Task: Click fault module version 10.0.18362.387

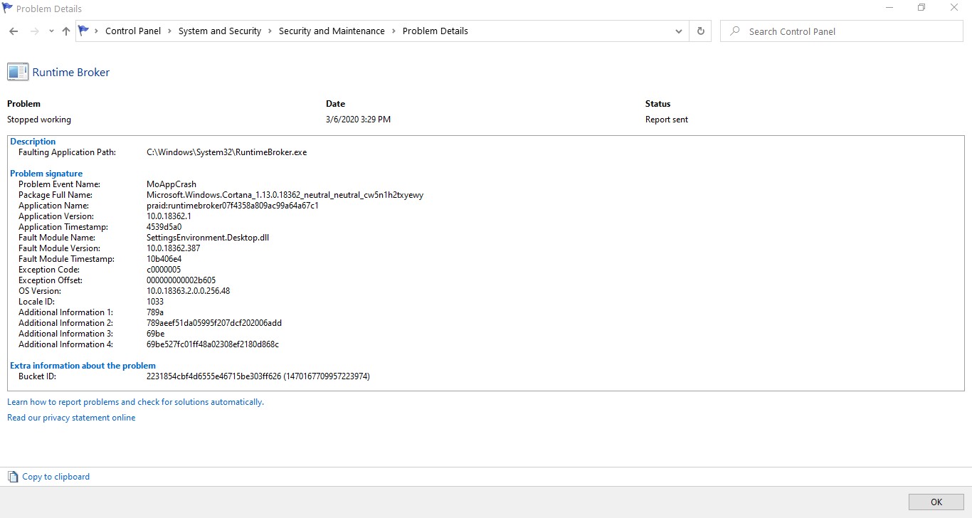Action: pyautogui.click(x=174, y=248)
